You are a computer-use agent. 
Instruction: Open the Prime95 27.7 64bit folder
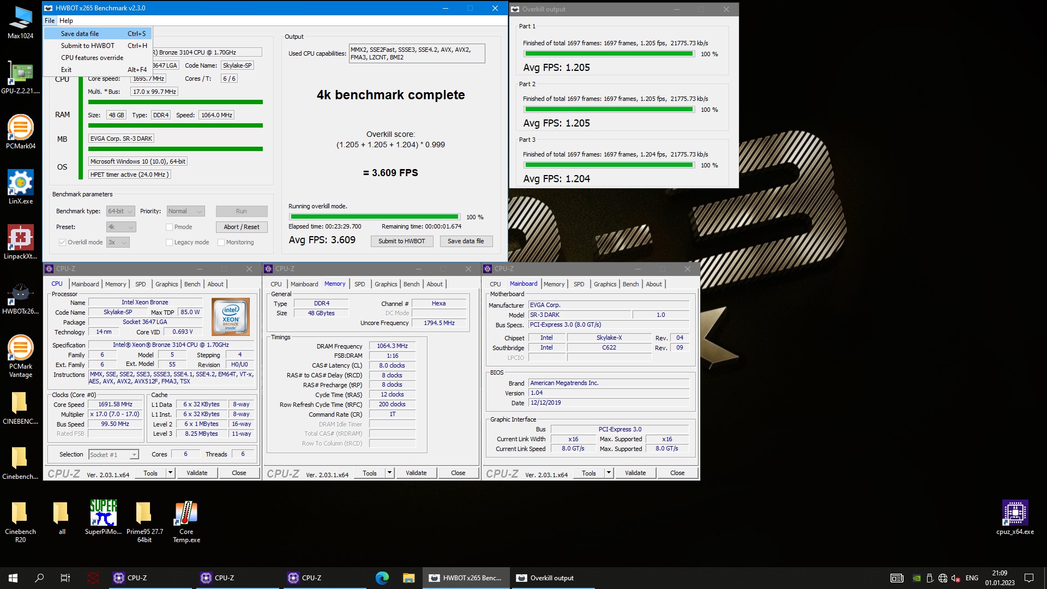[x=145, y=522]
